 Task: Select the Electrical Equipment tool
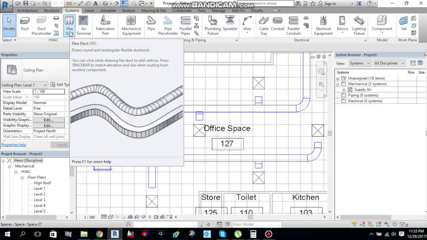[323, 26]
